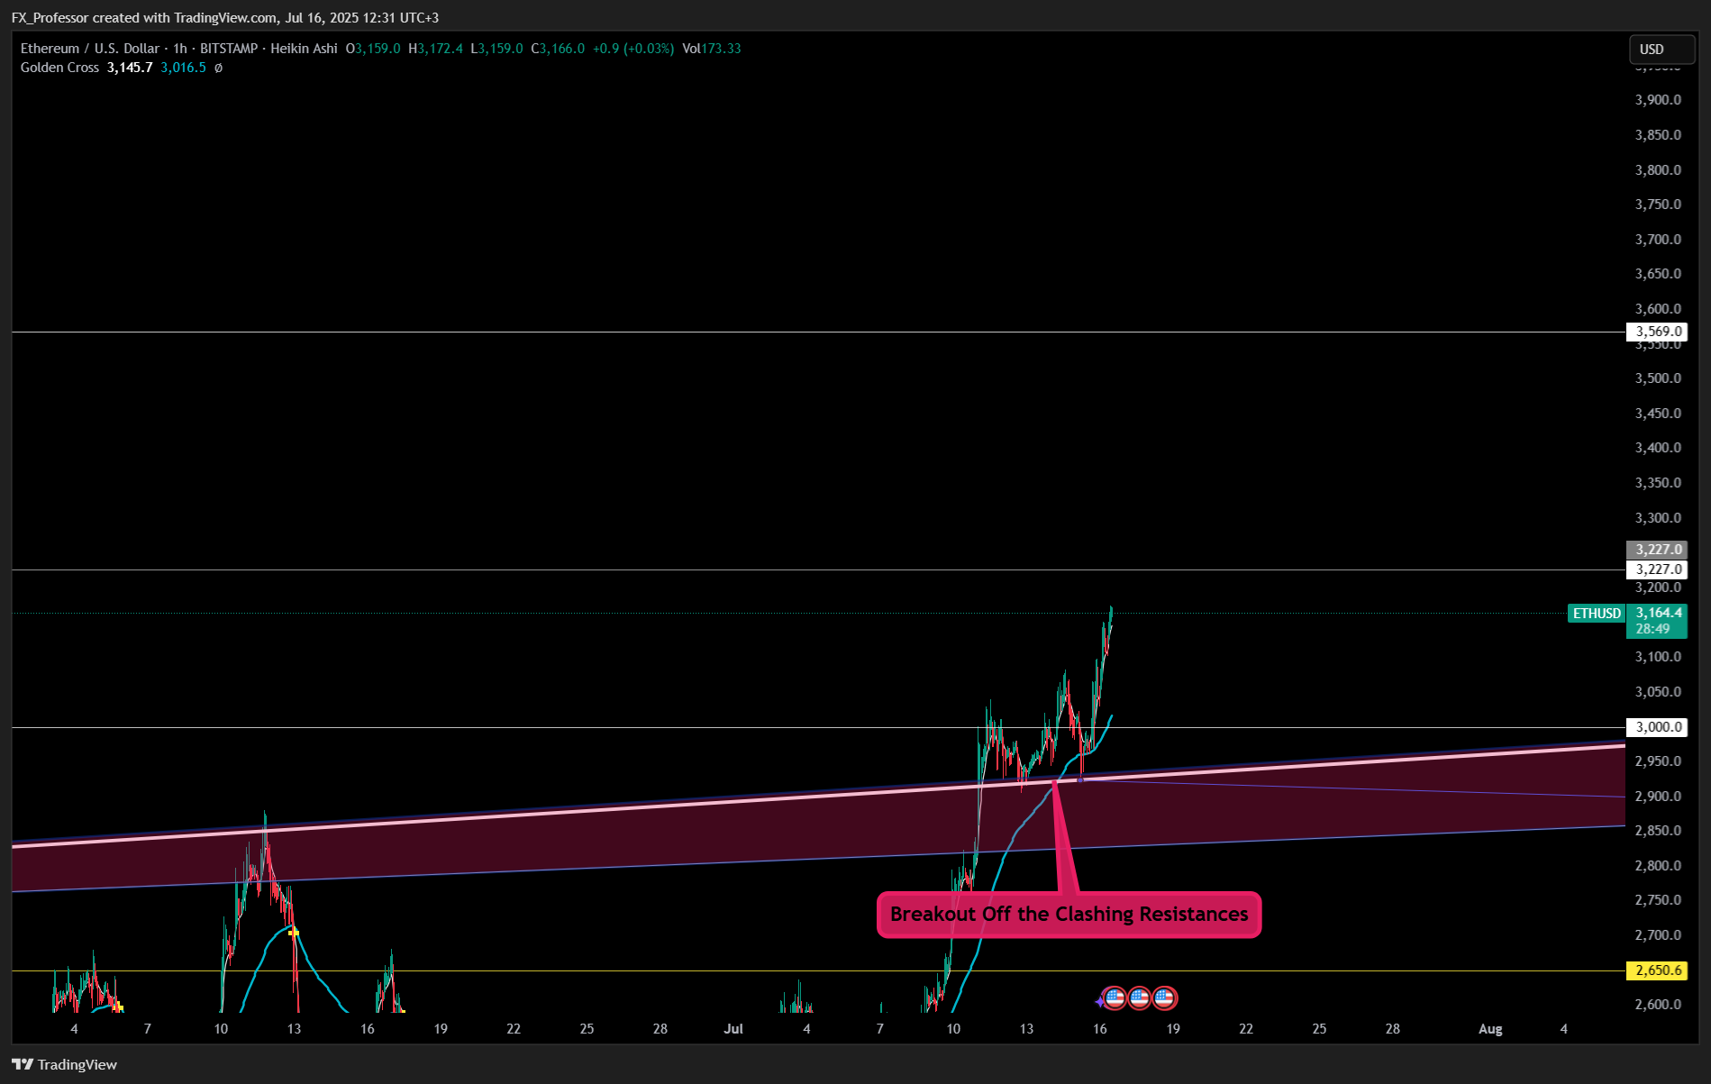Image resolution: width=1711 pixels, height=1084 pixels.
Task: Click the 3,600.0 price axis label
Action: [x=1659, y=308]
